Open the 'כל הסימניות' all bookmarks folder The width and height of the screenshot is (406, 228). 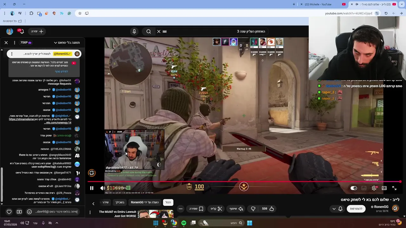(x=12, y=21)
